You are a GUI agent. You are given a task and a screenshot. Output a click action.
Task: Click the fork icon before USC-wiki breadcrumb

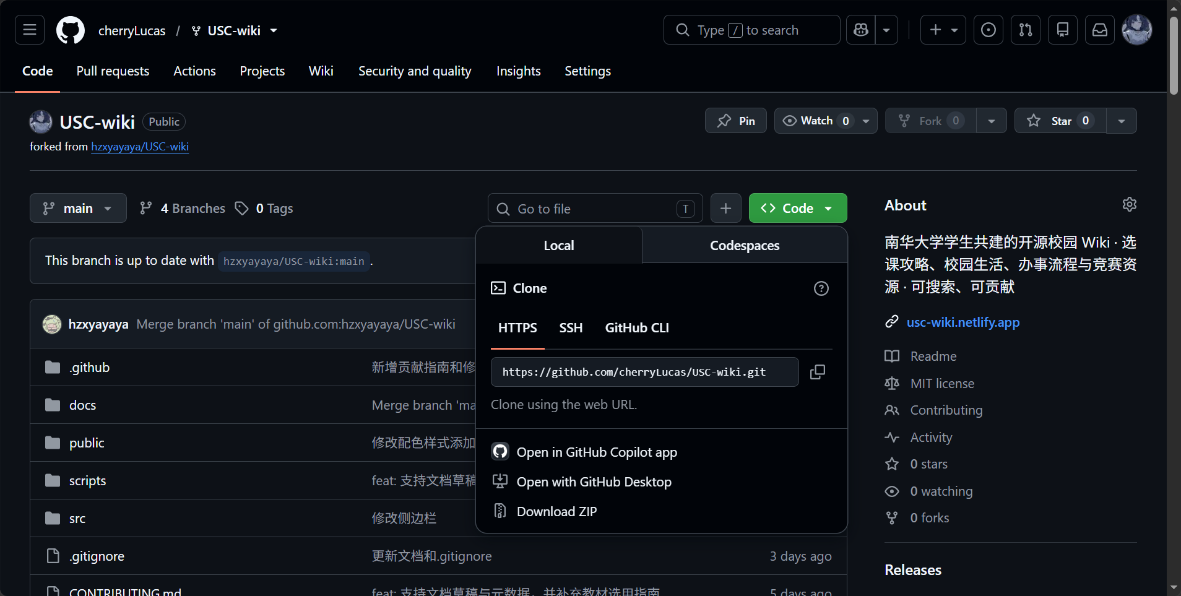click(x=196, y=31)
